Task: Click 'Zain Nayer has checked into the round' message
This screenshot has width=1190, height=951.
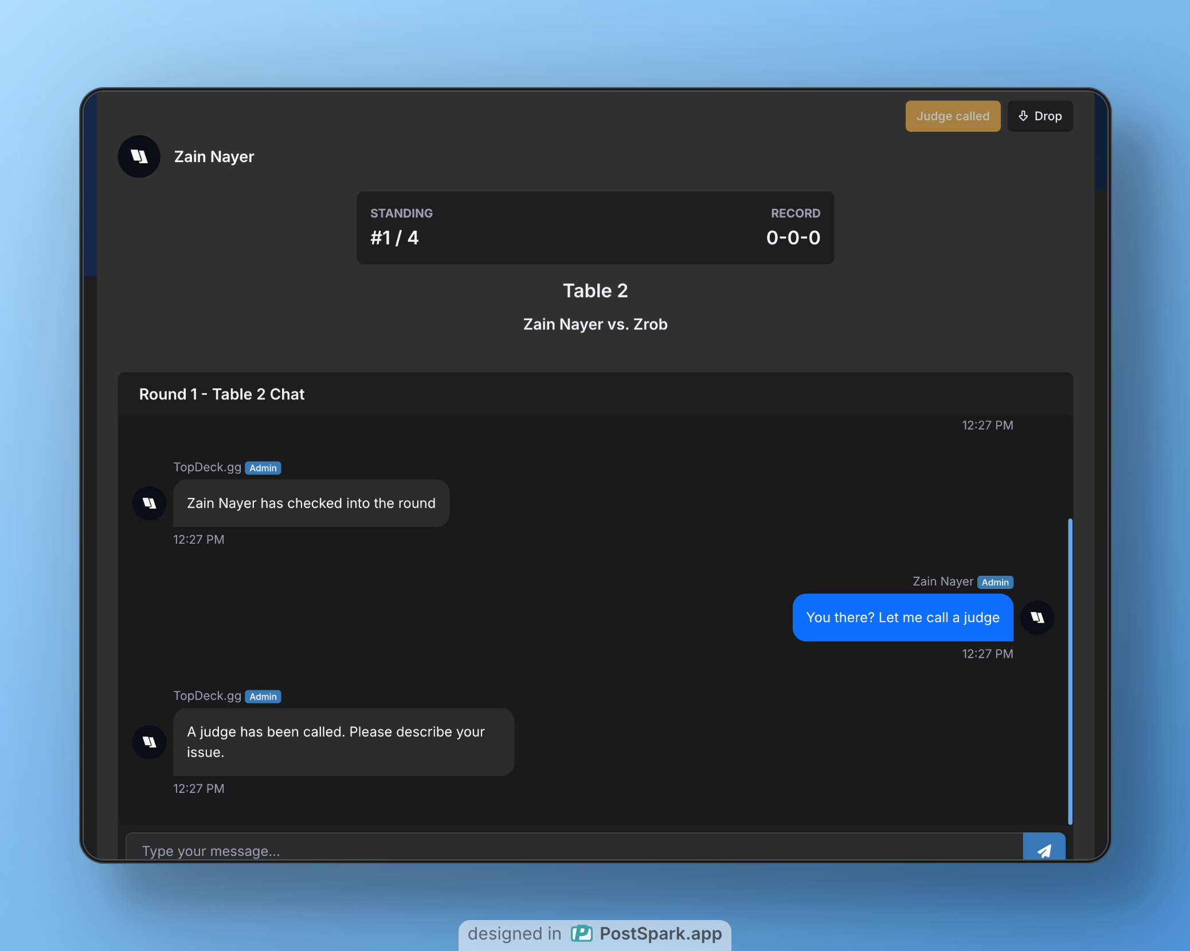Action: [x=311, y=503]
